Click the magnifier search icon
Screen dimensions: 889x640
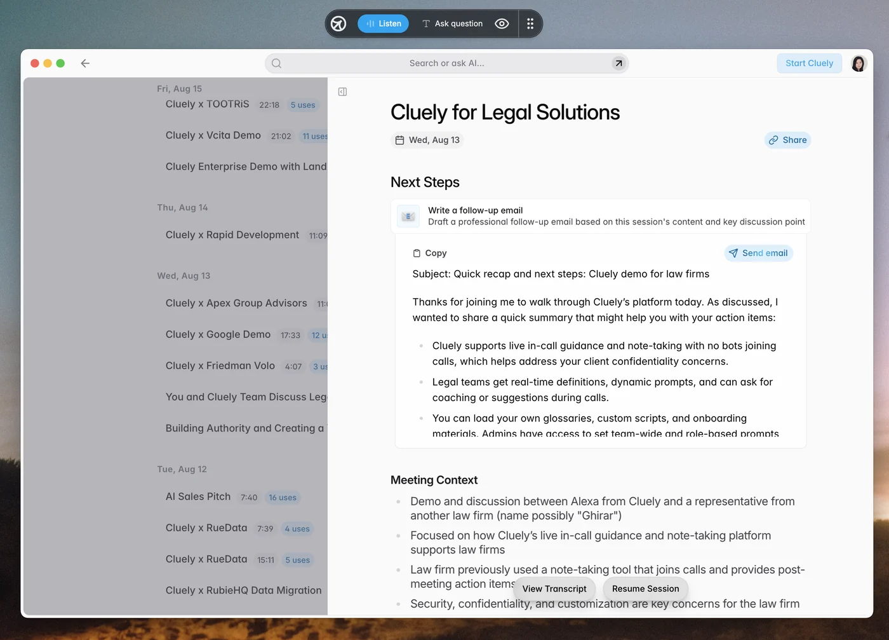point(276,63)
